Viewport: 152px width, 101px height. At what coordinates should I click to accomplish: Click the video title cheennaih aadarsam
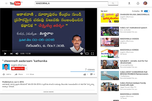click(x=25, y=61)
